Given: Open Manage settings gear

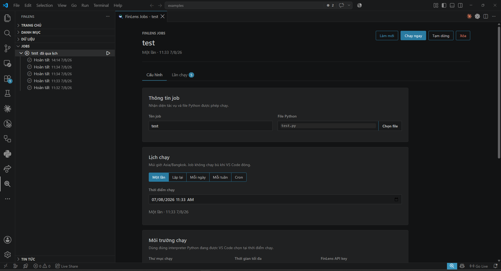Looking at the screenshot, I should [x=8, y=255].
